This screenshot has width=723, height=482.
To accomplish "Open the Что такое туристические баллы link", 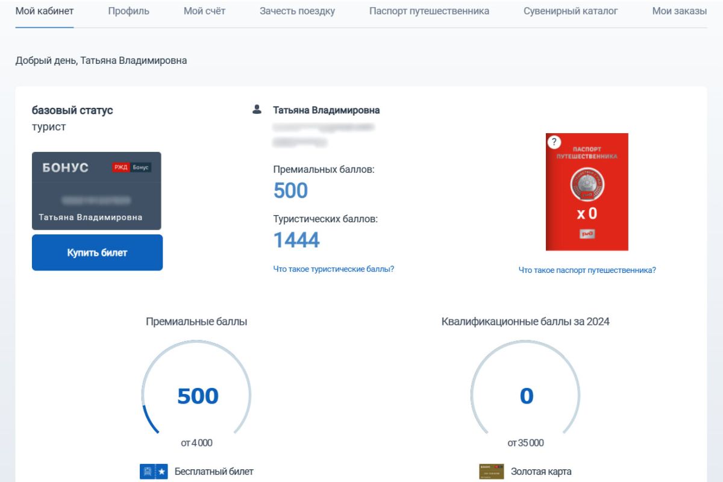I will 334,269.
